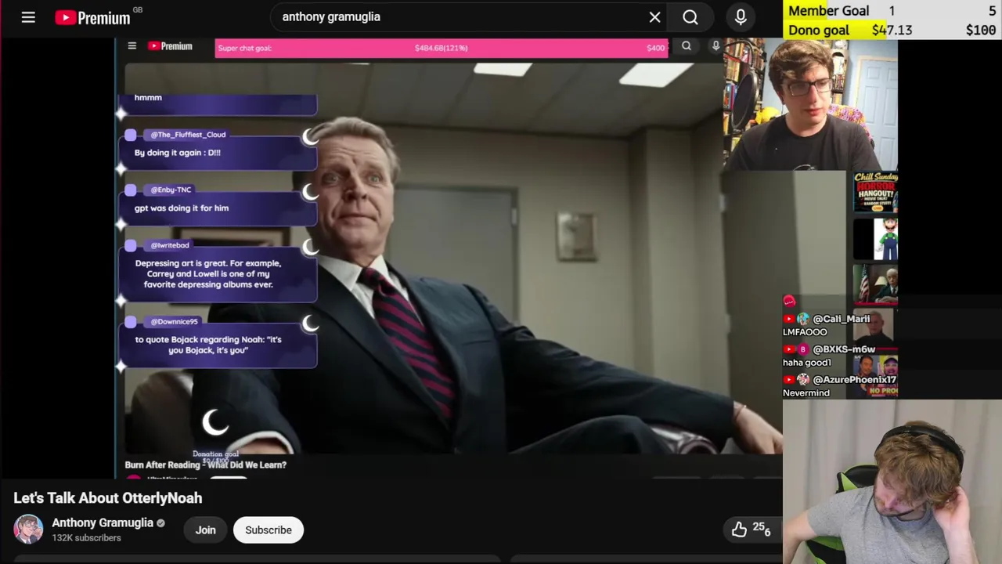Open the thumbnail with flag and man

[x=876, y=284]
